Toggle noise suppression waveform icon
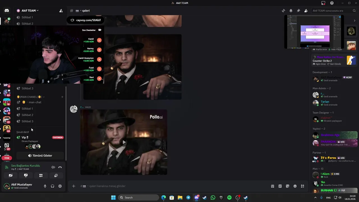The height and width of the screenshot is (202, 359). point(53,167)
